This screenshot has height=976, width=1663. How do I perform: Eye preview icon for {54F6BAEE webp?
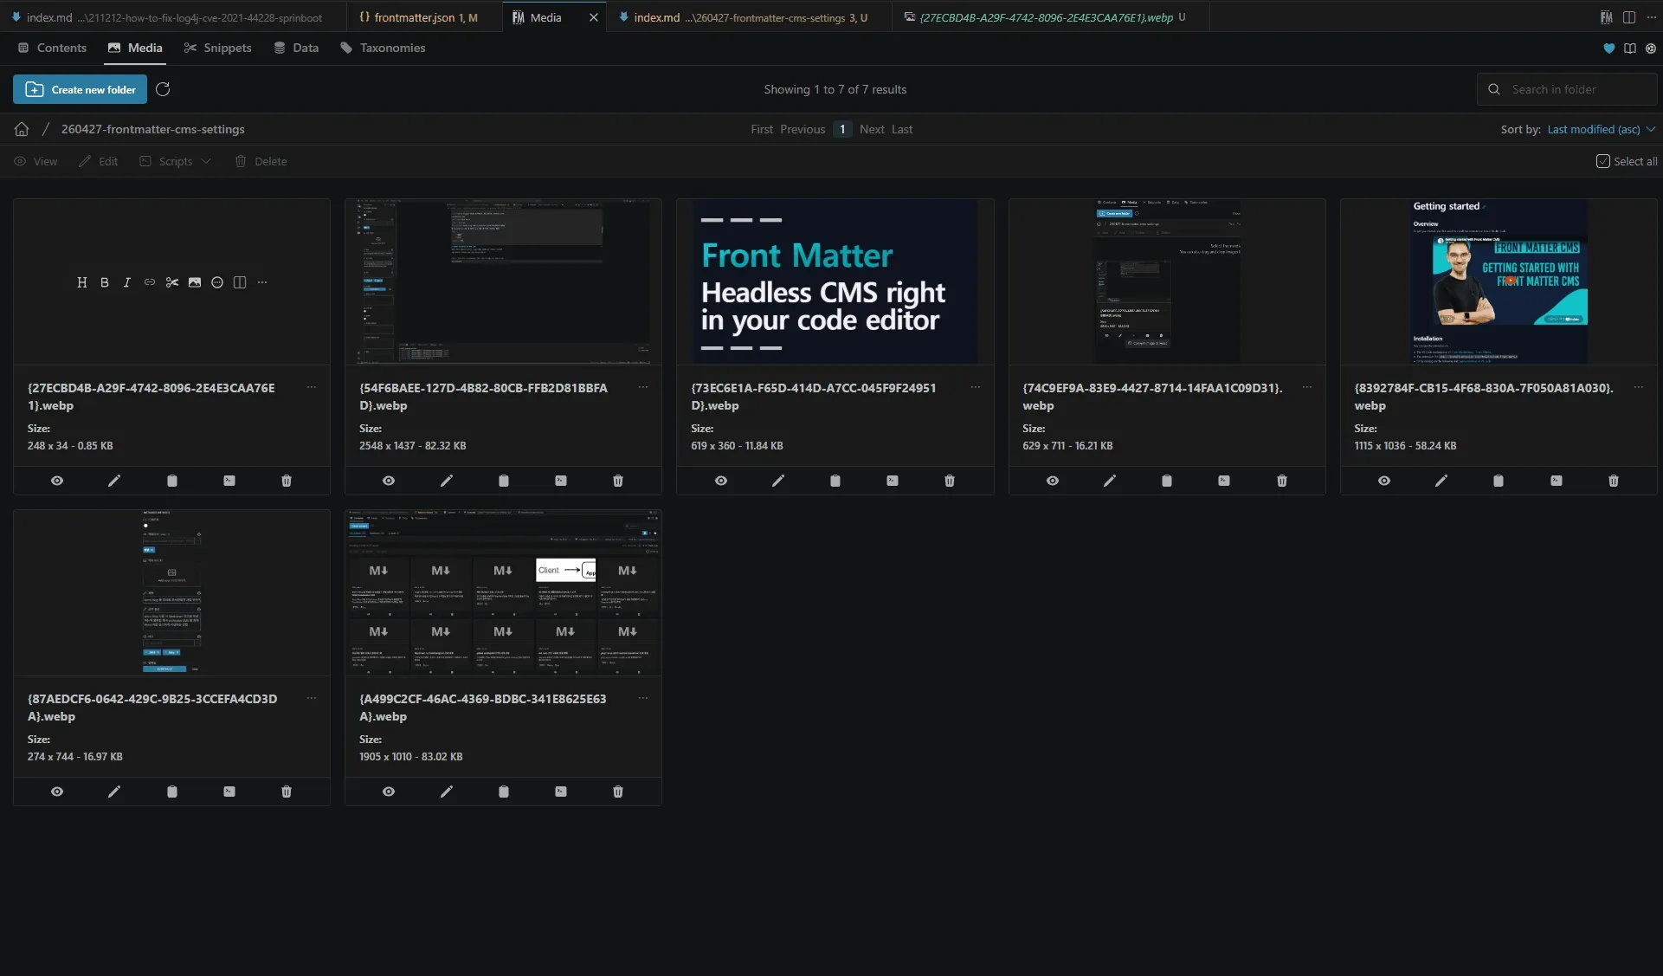point(389,481)
